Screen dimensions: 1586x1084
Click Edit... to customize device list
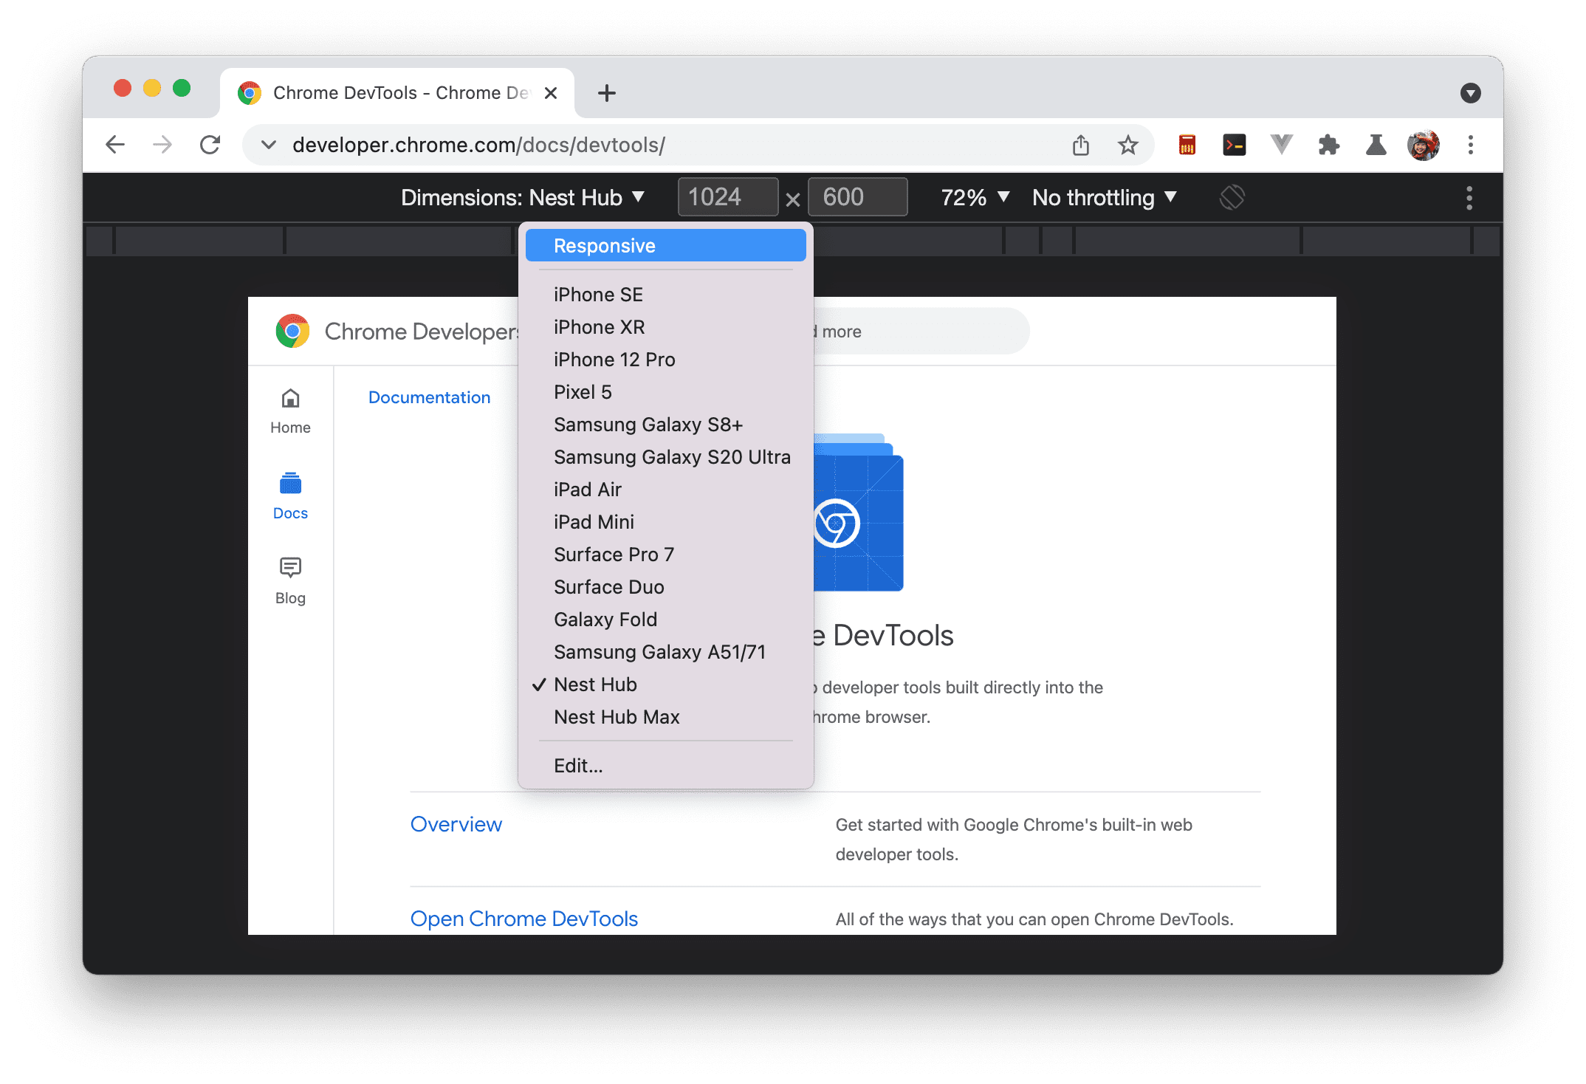click(x=577, y=764)
